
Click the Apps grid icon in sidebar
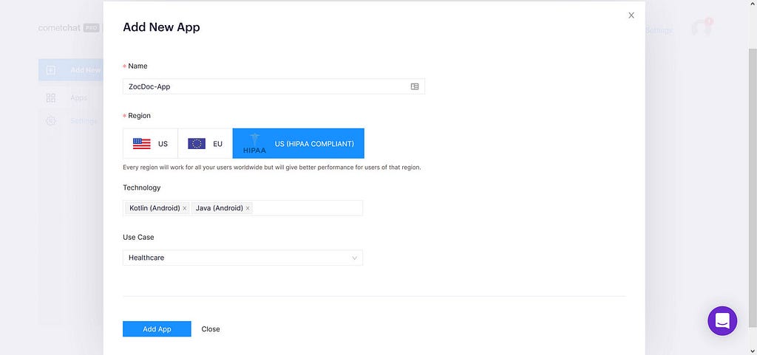tap(51, 97)
